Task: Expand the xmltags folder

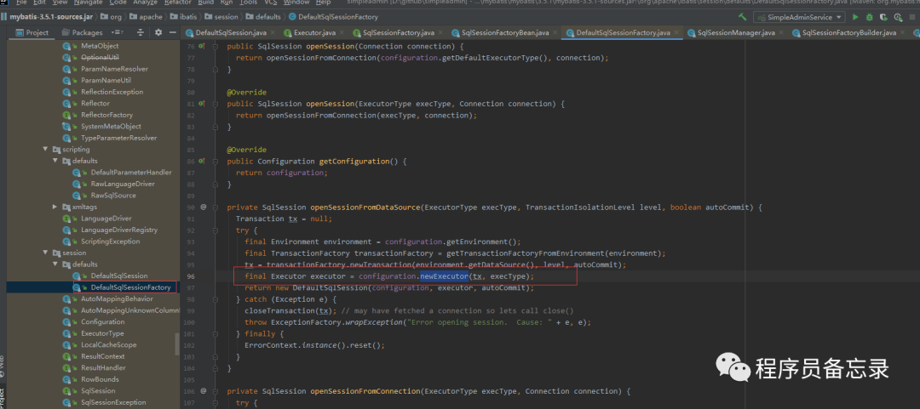Action: coord(55,207)
